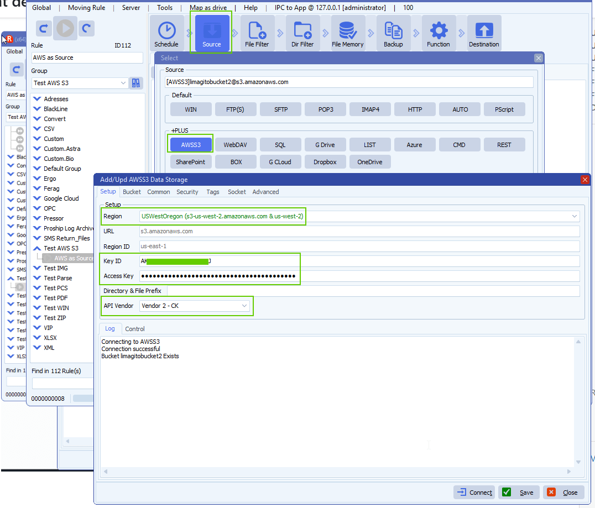Select the Azure source type

coord(414,145)
